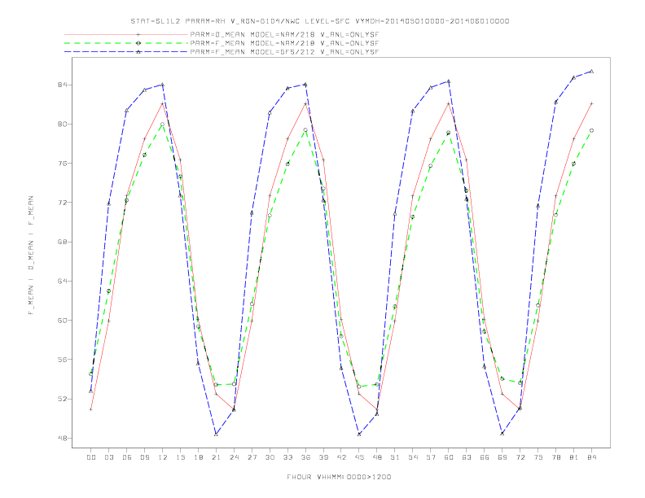Click x-axis forecast hour label 39
This screenshot has width=645, height=498.
[323, 457]
